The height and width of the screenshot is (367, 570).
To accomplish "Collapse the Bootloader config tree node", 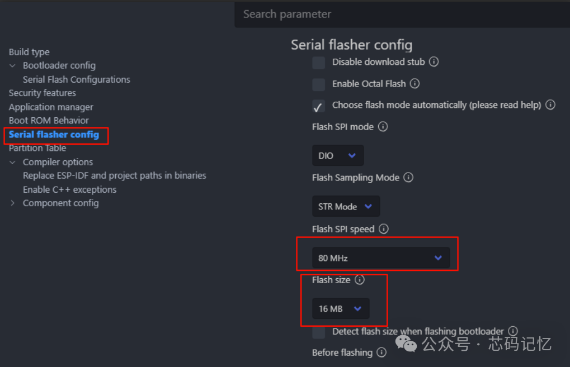I will [x=13, y=66].
